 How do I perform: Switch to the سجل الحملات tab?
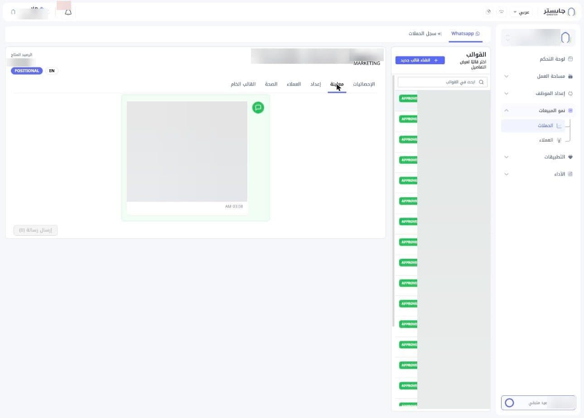click(425, 34)
